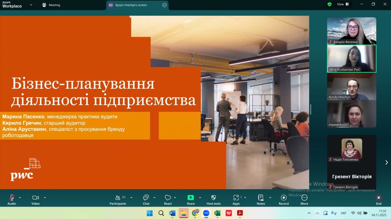This screenshot has height=219, width=391.
Task: Unmute the microphone with the Audio button
Action: coord(12,198)
